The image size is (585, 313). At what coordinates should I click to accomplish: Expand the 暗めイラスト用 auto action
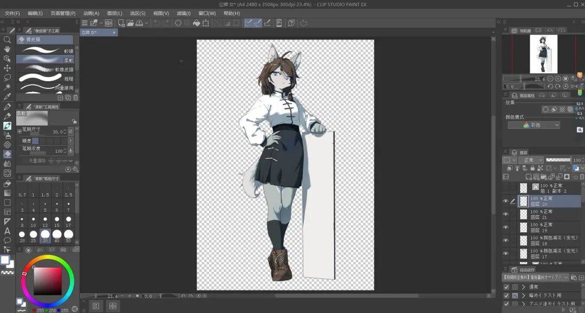pos(524,296)
